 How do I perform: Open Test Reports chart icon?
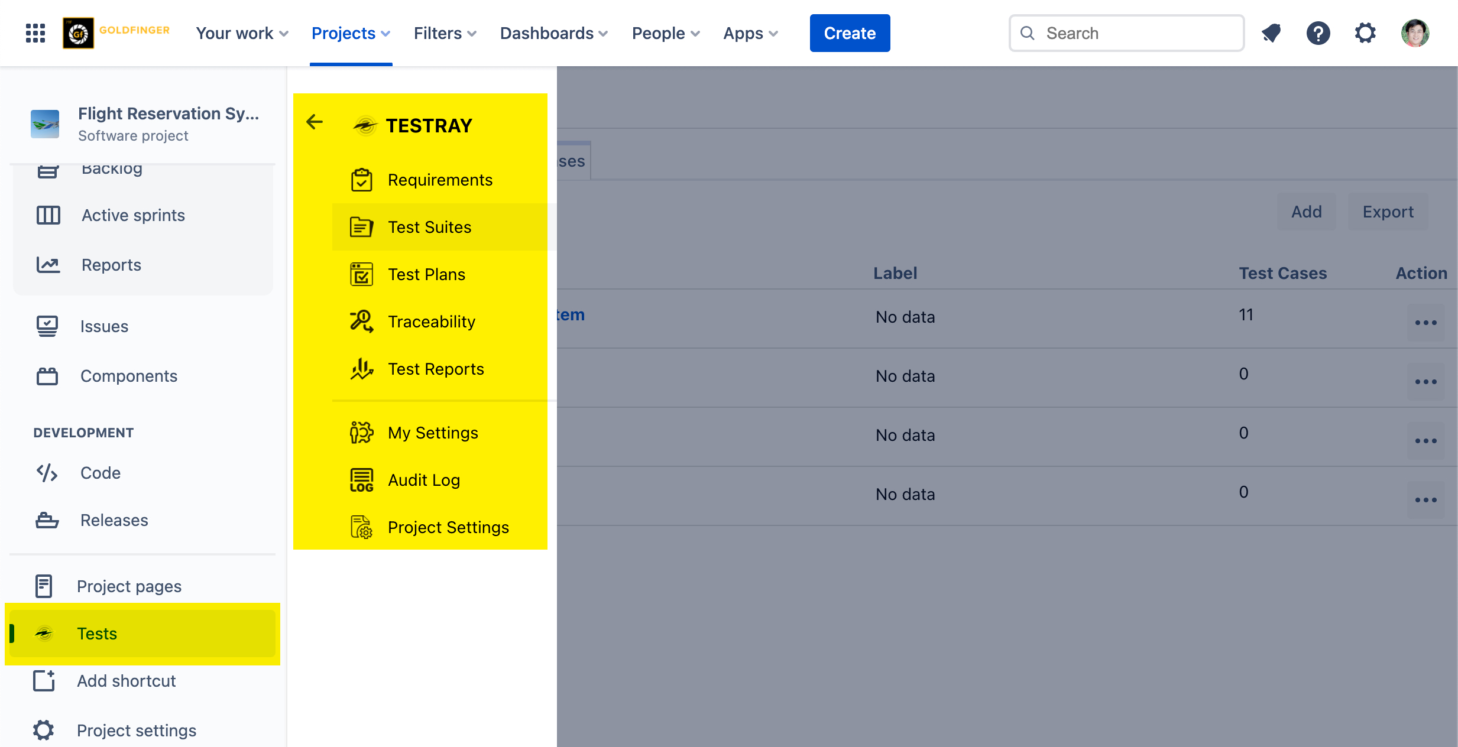[361, 369]
